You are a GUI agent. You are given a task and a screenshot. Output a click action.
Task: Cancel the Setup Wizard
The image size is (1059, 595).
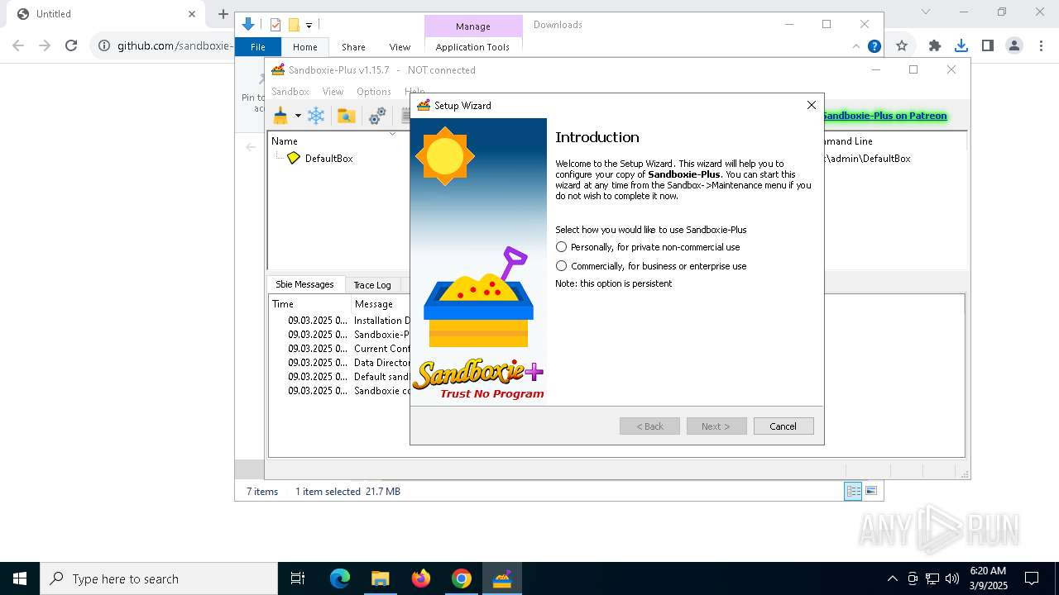[783, 426]
